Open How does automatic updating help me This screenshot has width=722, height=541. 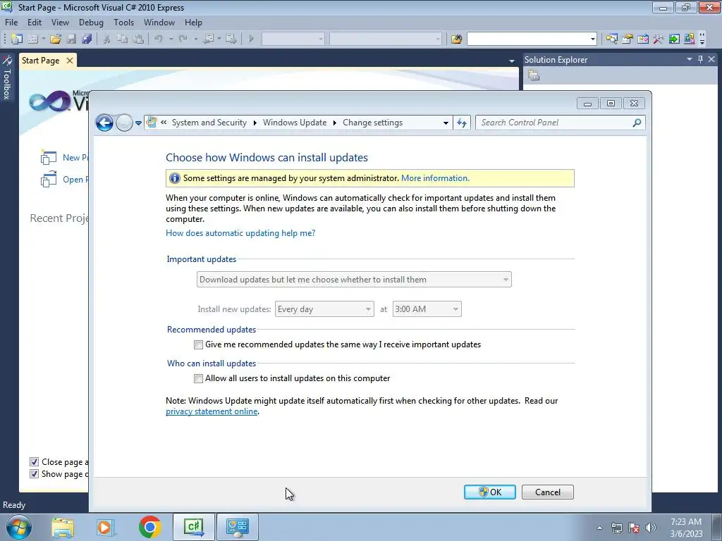(240, 232)
